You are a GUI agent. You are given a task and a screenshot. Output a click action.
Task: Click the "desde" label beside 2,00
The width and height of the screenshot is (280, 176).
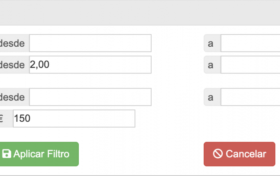pyautogui.click(x=12, y=65)
